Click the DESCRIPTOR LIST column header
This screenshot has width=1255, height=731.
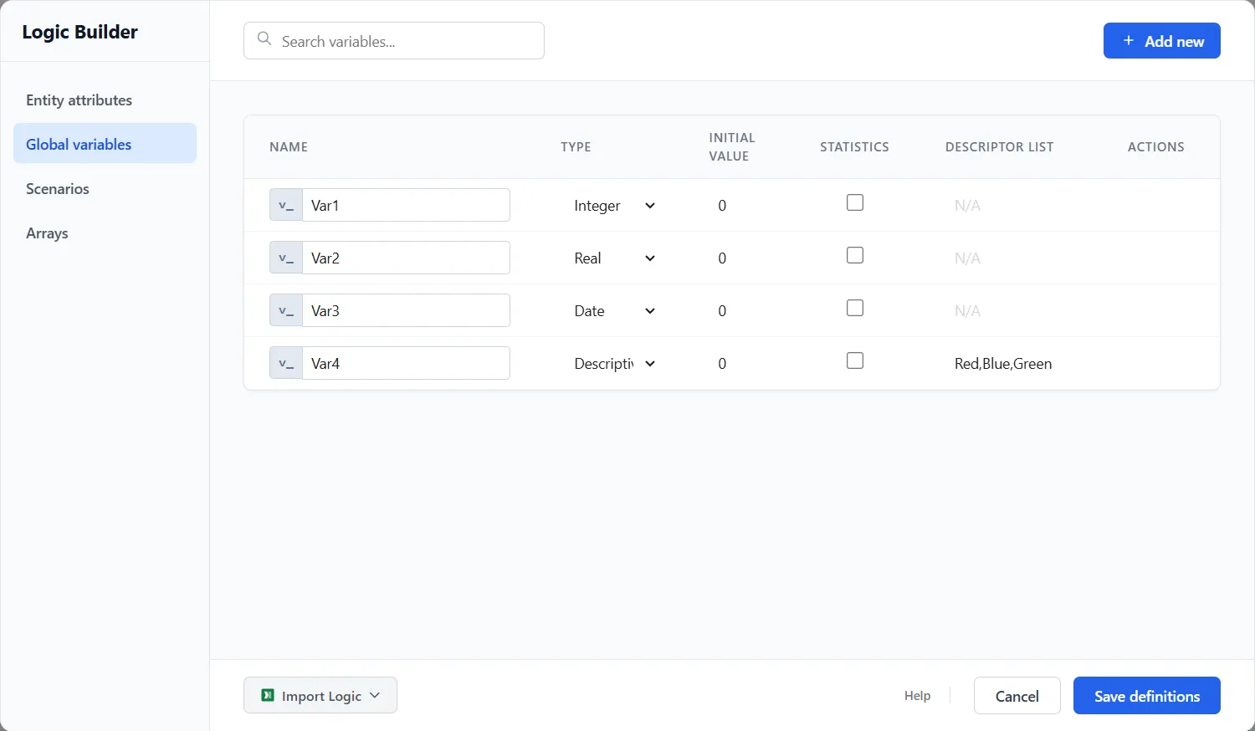coord(999,147)
